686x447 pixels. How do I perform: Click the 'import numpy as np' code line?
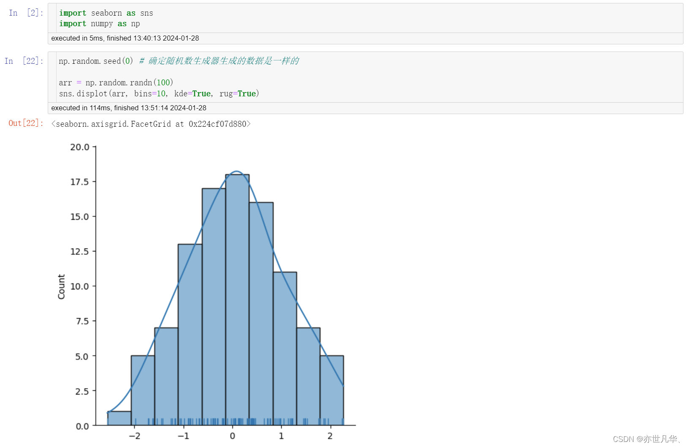coord(99,24)
